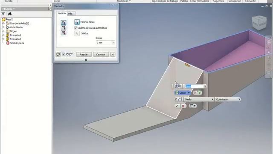Screen dimensions: 273x154
Task: Open the Modelo panel help icon
Action: tap(49, 9)
